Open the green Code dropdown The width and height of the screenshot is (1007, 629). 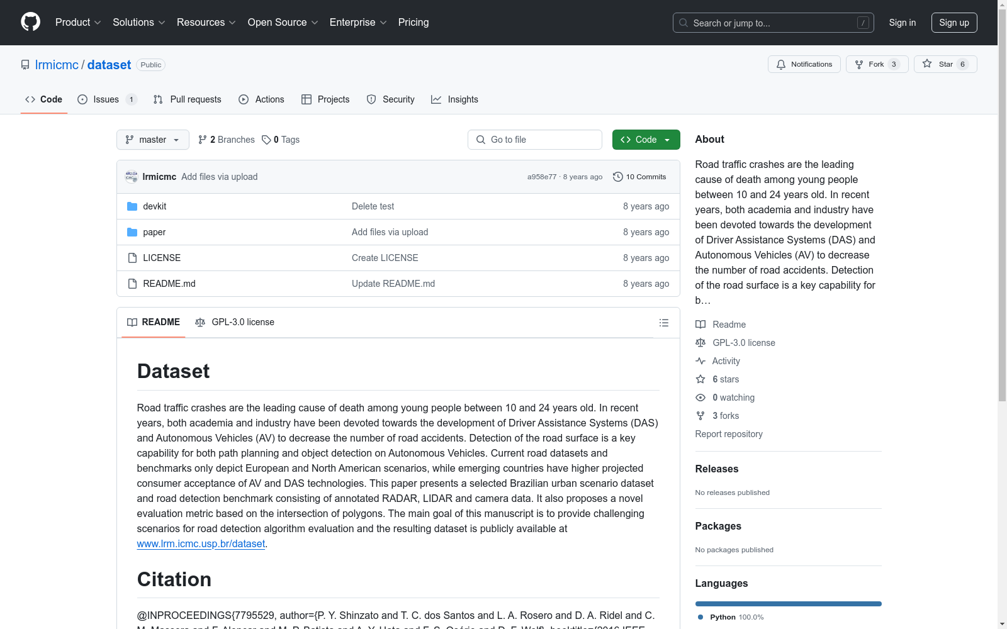point(646,140)
